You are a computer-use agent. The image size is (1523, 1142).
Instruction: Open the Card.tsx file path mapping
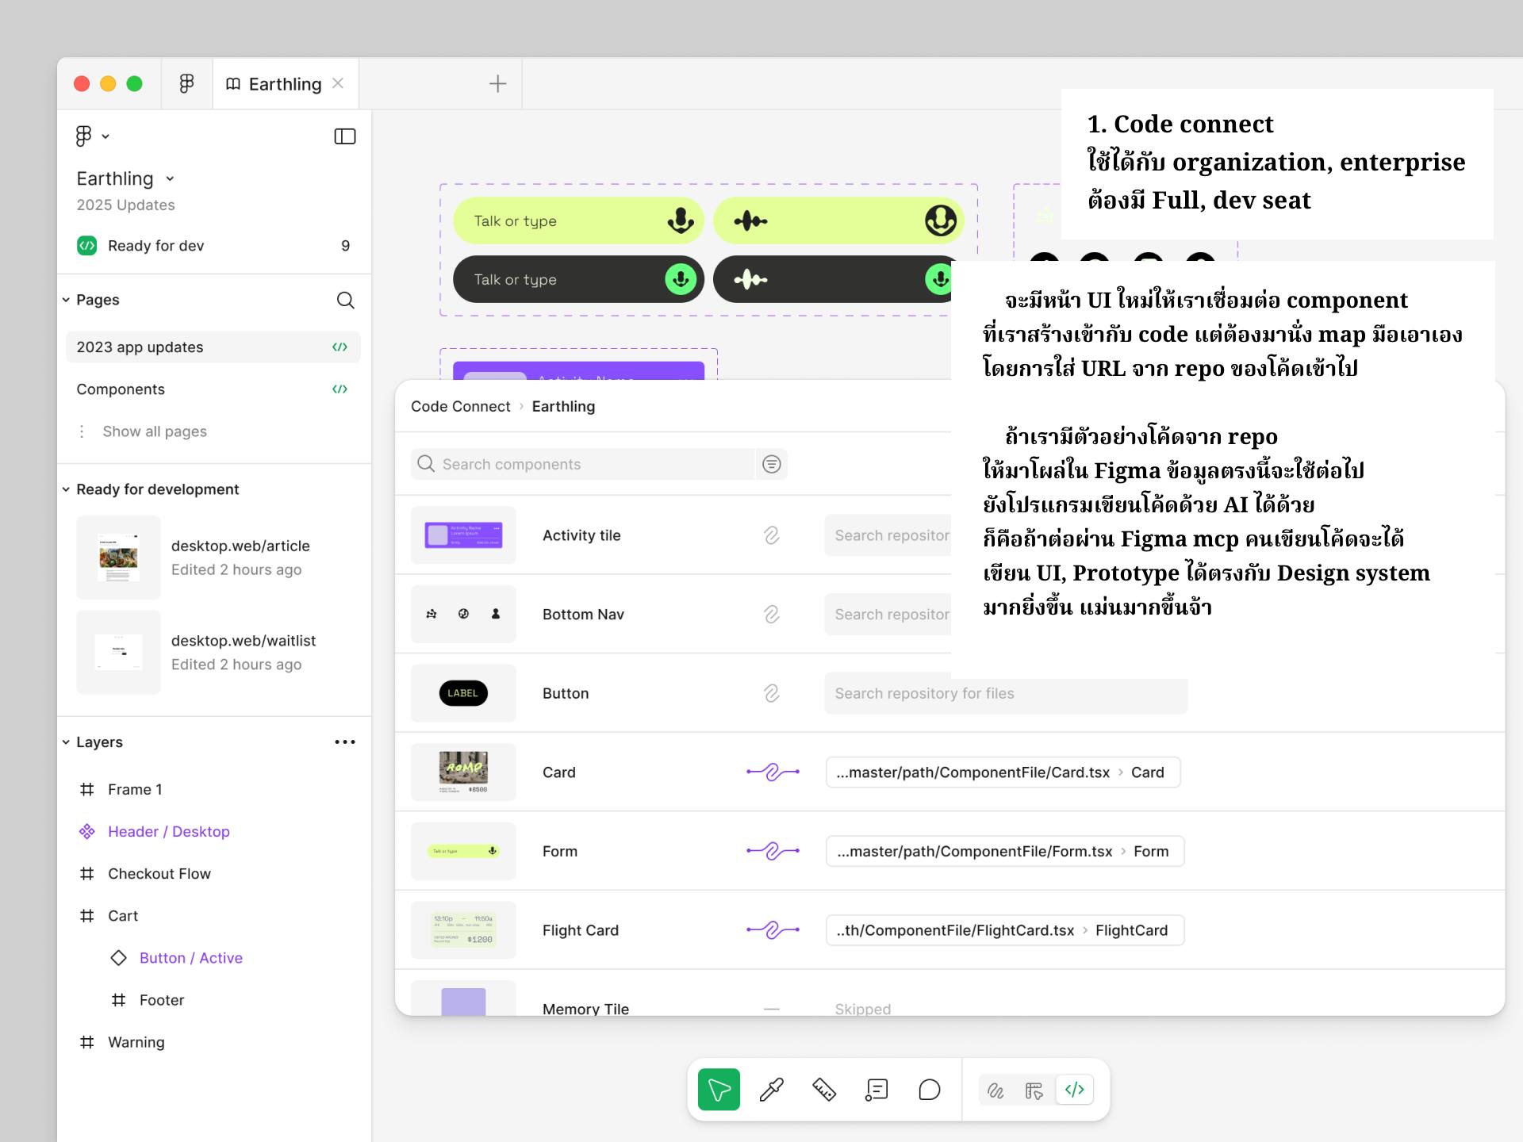pyautogui.click(x=1003, y=772)
